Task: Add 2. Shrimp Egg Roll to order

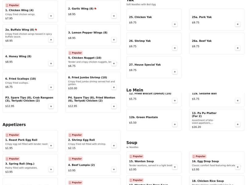Action: 114,146
